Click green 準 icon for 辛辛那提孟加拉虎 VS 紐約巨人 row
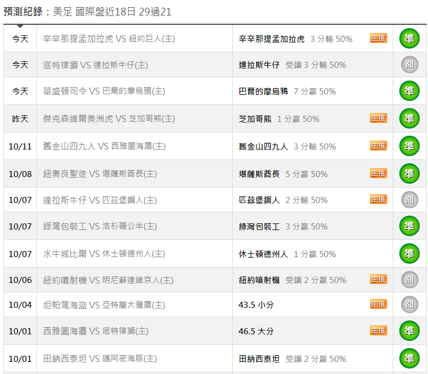428x374 pixels. click(x=409, y=39)
